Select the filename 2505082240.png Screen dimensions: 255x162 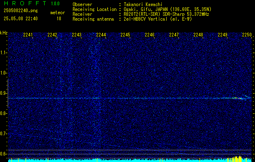[21, 11]
